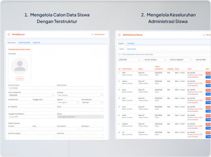Click blue action button in third table row
The height and width of the screenshot is (157, 211).
tap(208, 94)
